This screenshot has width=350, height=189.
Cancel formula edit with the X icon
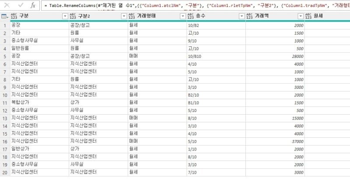7,5
